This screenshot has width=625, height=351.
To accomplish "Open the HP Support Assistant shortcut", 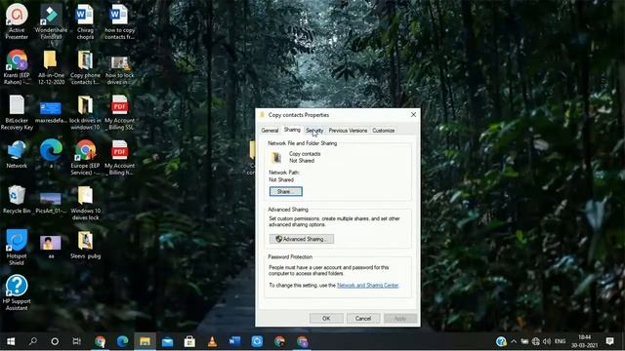I will 17,292.
